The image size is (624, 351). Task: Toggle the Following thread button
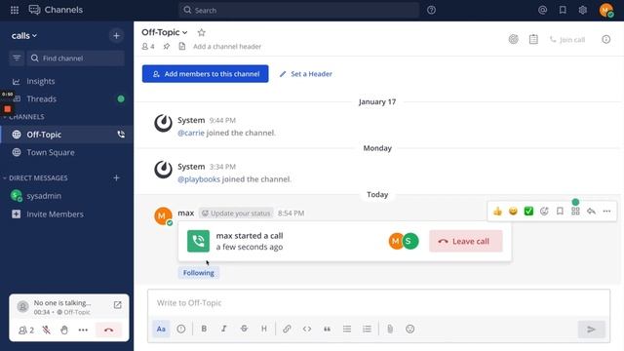point(199,273)
